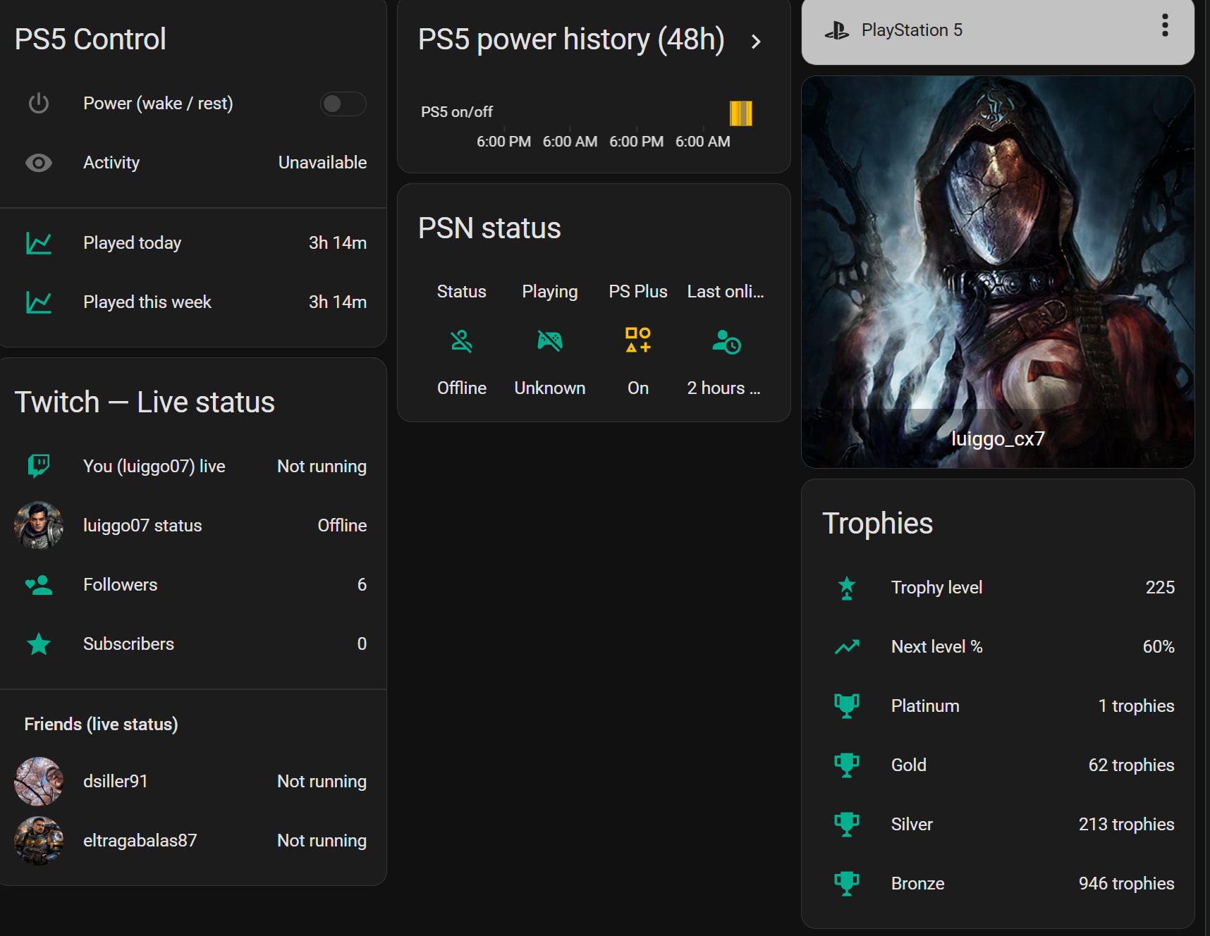Click the PS Plus status icon
Image resolution: width=1210 pixels, height=936 pixels.
pos(638,340)
